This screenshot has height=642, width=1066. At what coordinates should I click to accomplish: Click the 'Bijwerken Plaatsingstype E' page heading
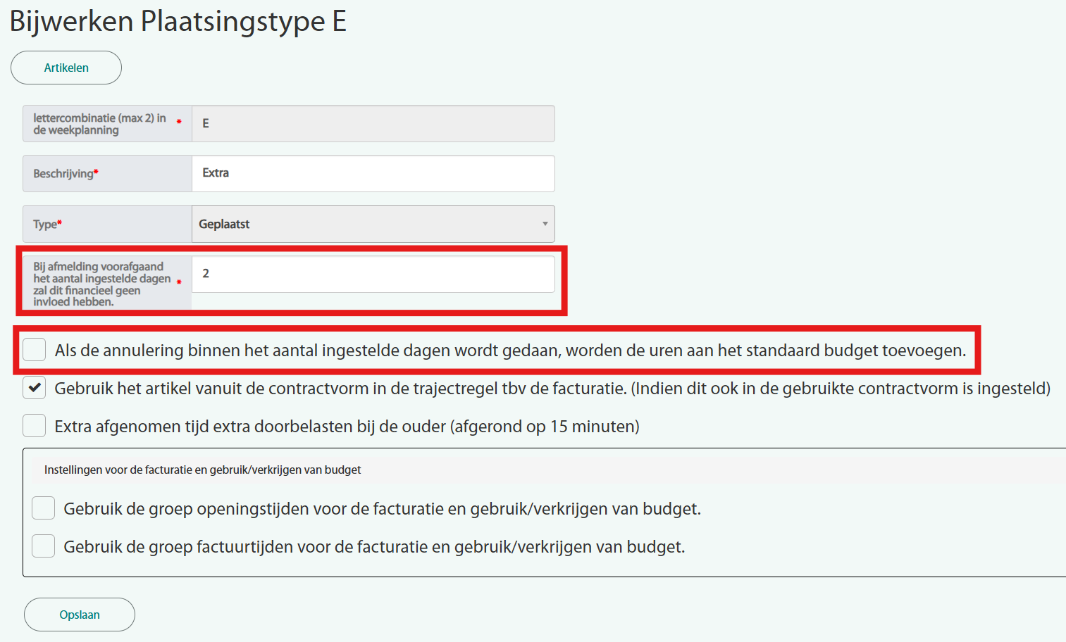pos(178,21)
